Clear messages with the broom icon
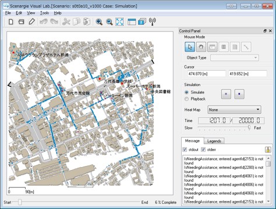 [x=268, y=149]
